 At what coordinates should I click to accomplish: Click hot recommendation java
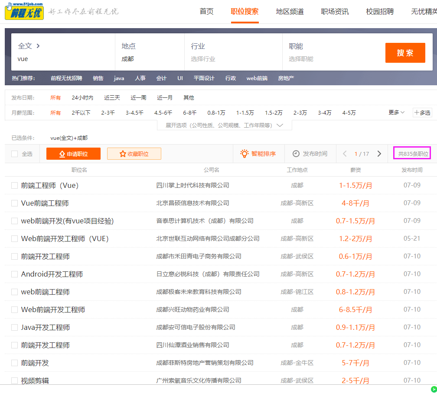tap(119, 78)
